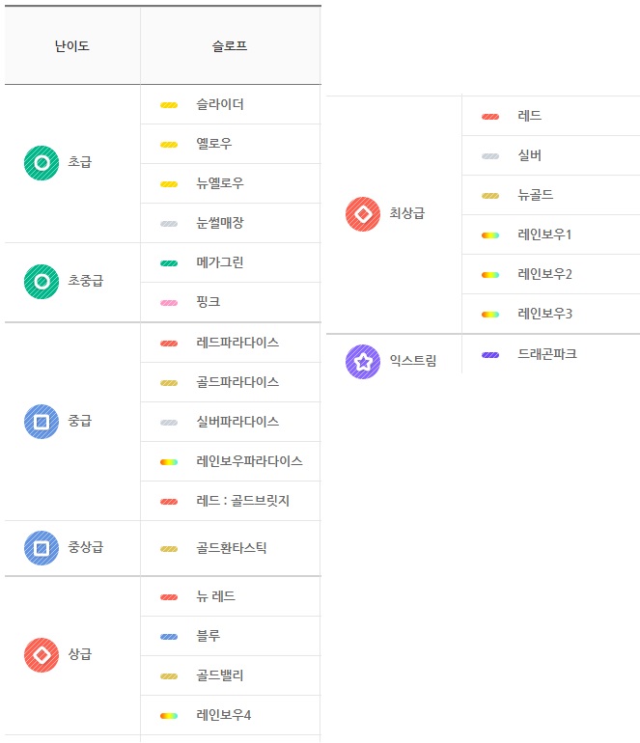Click the green 초중급 difficulty icon

tap(42, 282)
